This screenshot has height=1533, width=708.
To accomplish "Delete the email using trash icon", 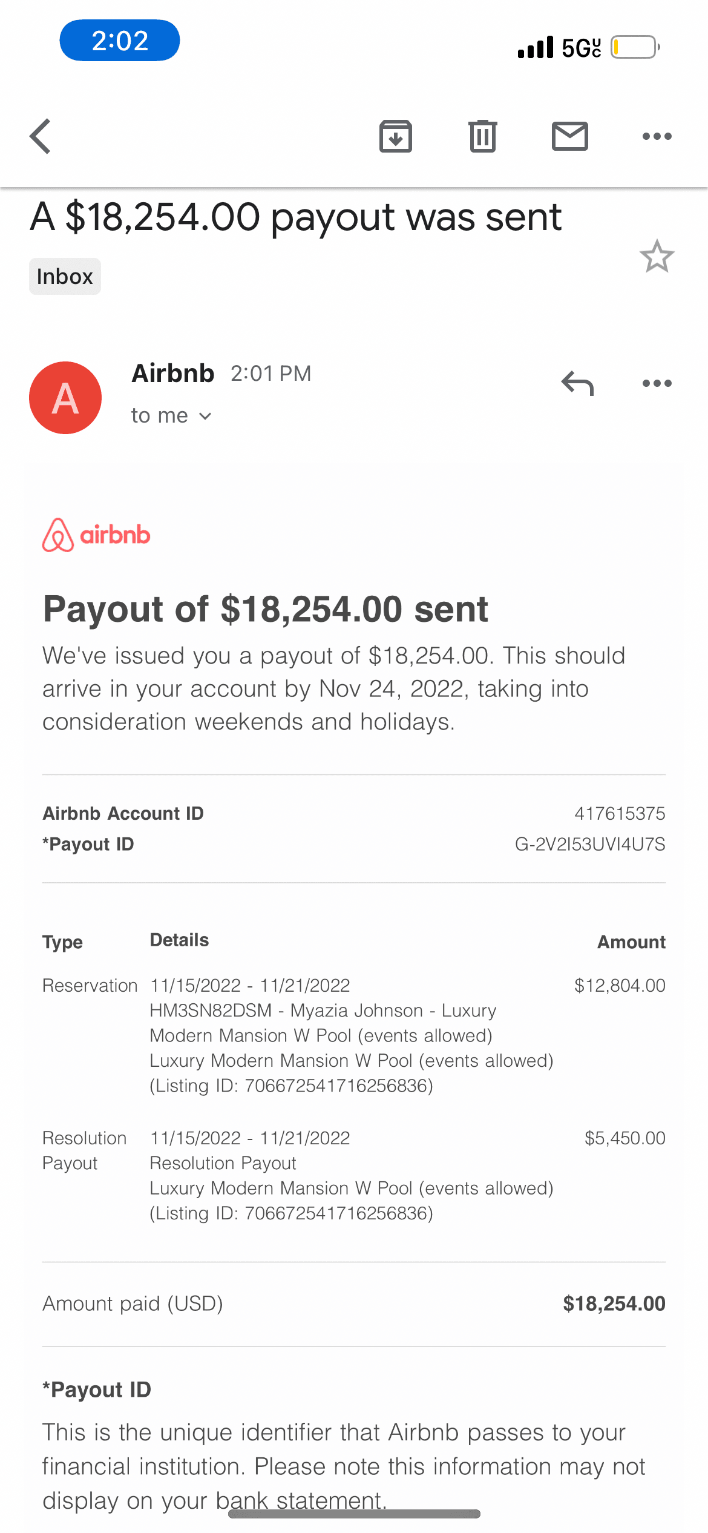I will pos(482,136).
